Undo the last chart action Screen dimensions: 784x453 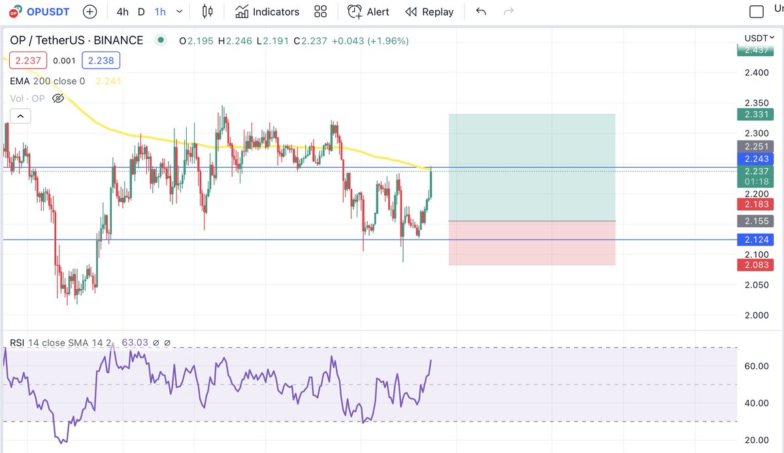(x=482, y=12)
